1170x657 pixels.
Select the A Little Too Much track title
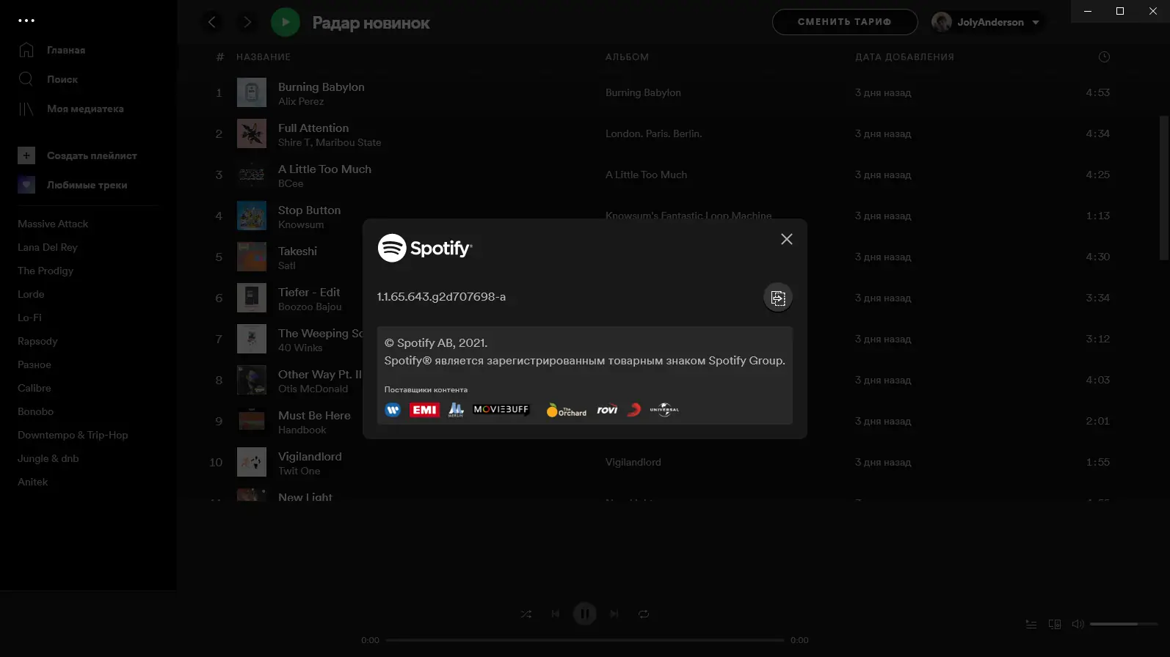pyautogui.click(x=324, y=169)
